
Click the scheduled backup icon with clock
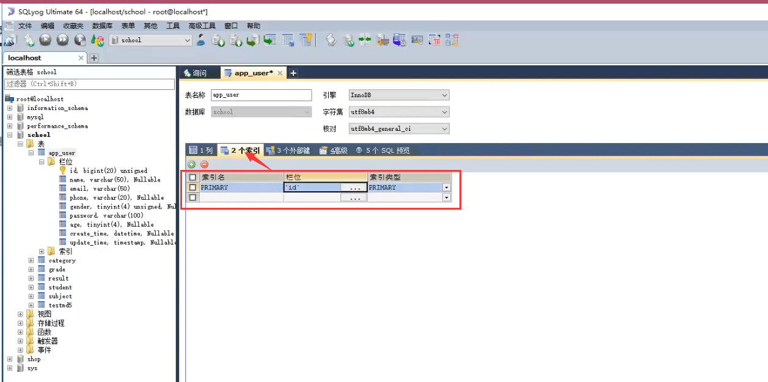point(400,40)
